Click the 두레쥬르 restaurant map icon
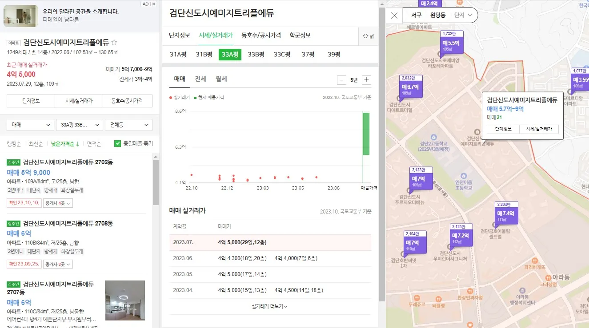 417,298
